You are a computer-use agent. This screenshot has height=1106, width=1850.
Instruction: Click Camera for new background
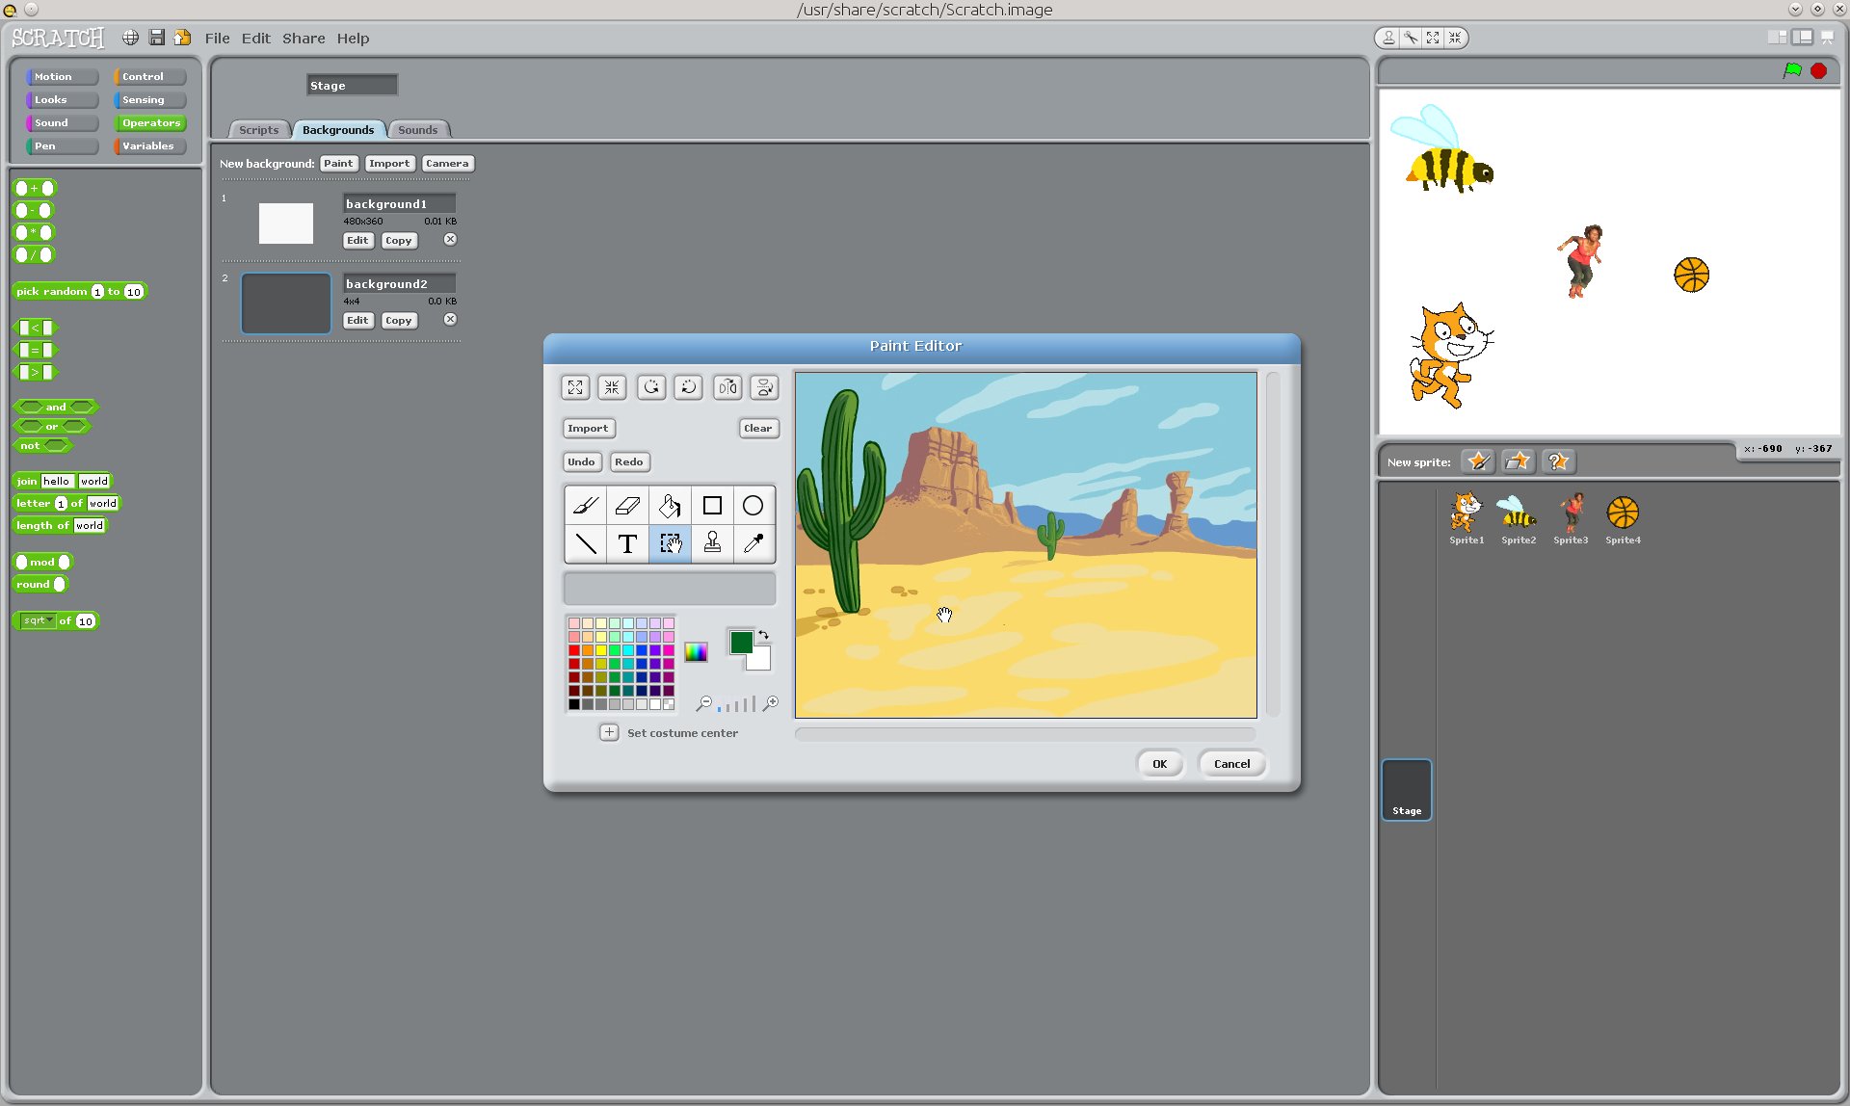tap(447, 164)
